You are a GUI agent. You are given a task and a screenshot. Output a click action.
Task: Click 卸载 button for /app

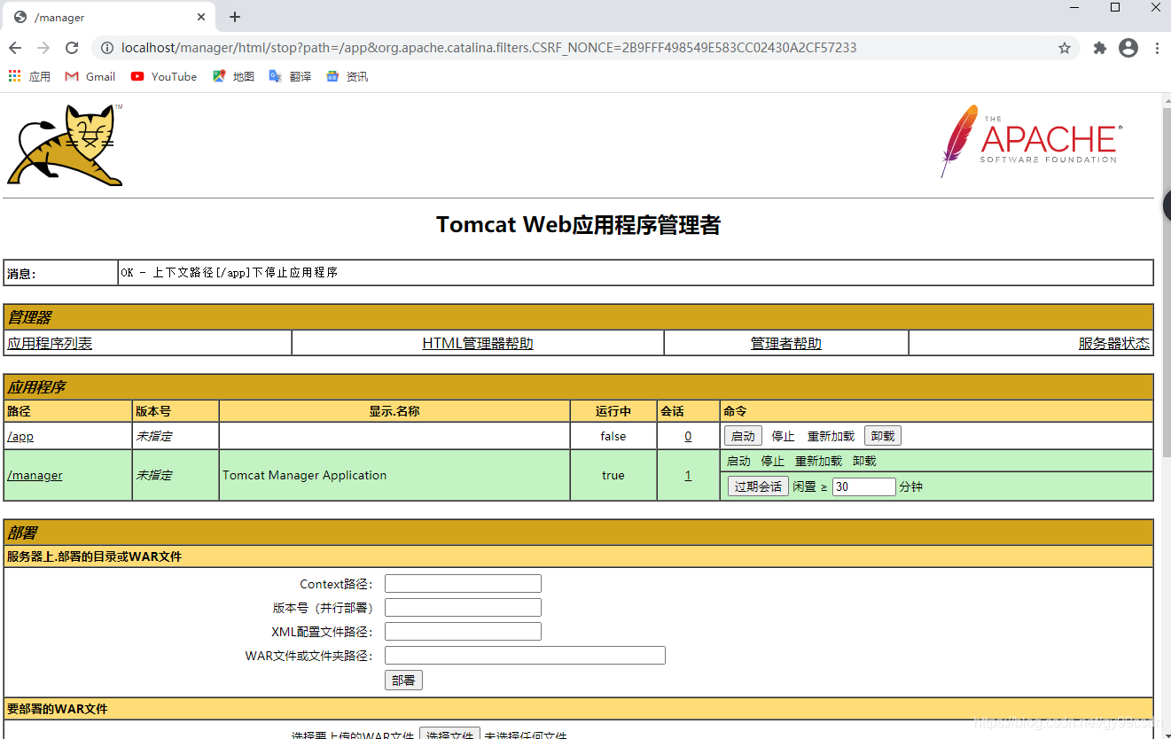(x=883, y=436)
